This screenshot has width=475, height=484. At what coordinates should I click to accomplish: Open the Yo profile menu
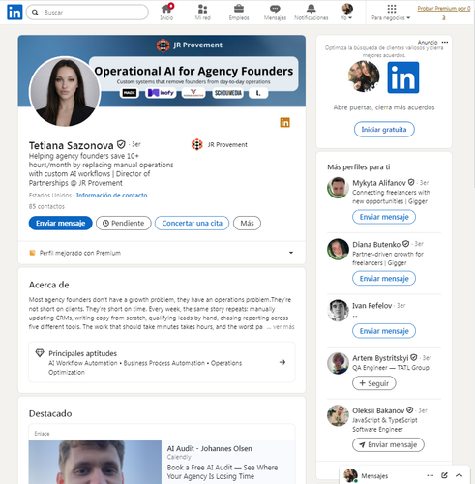click(347, 13)
